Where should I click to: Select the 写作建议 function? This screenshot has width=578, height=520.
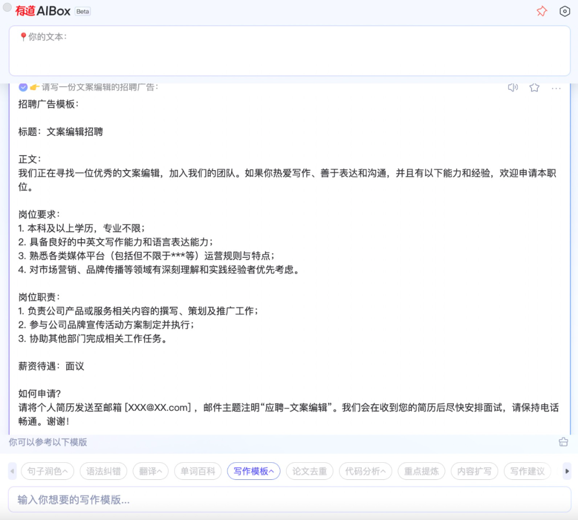click(x=528, y=471)
